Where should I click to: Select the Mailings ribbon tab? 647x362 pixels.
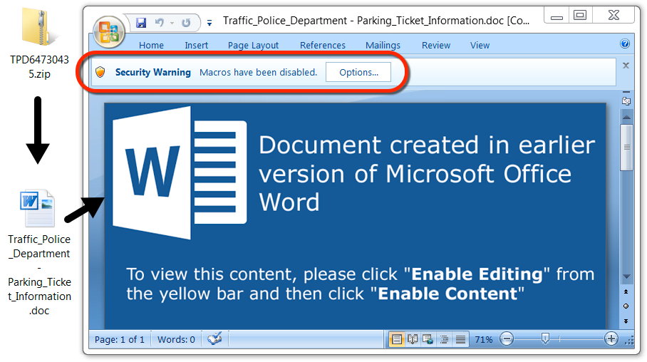tap(383, 46)
